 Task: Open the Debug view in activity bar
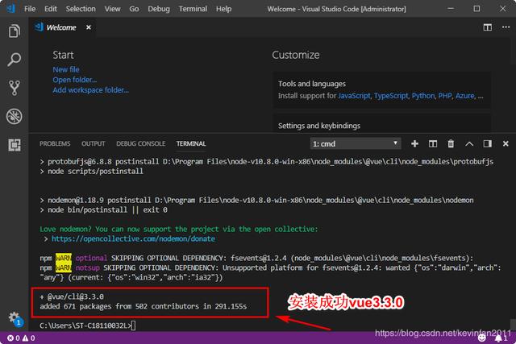15,116
